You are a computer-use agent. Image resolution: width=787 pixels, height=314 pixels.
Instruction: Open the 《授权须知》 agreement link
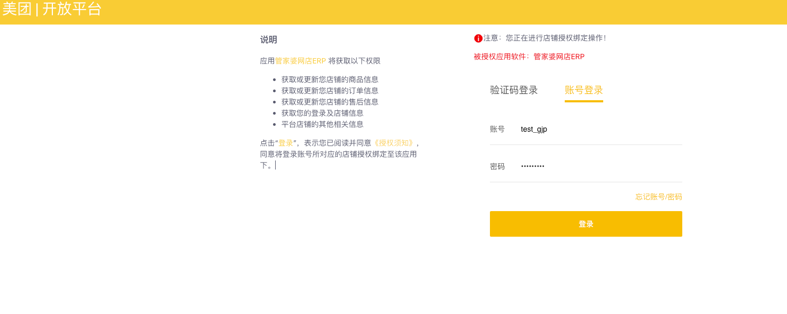pos(394,143)
